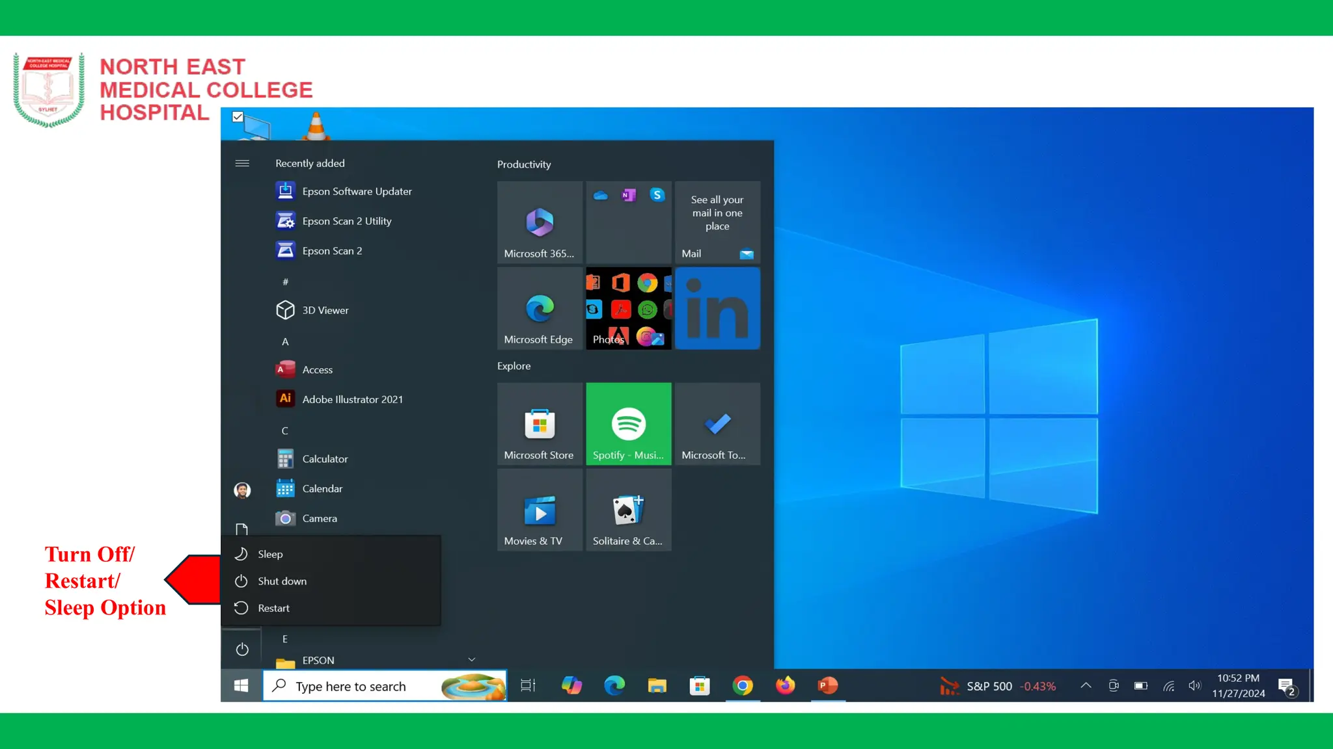This screenshot has width=1333, height=749.
Task: Open the Microsoft Store tile
Action: tap(540, 424)
